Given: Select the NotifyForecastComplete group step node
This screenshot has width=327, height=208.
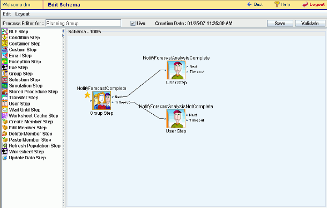Looking at the screenshot, I should [101, 101].
